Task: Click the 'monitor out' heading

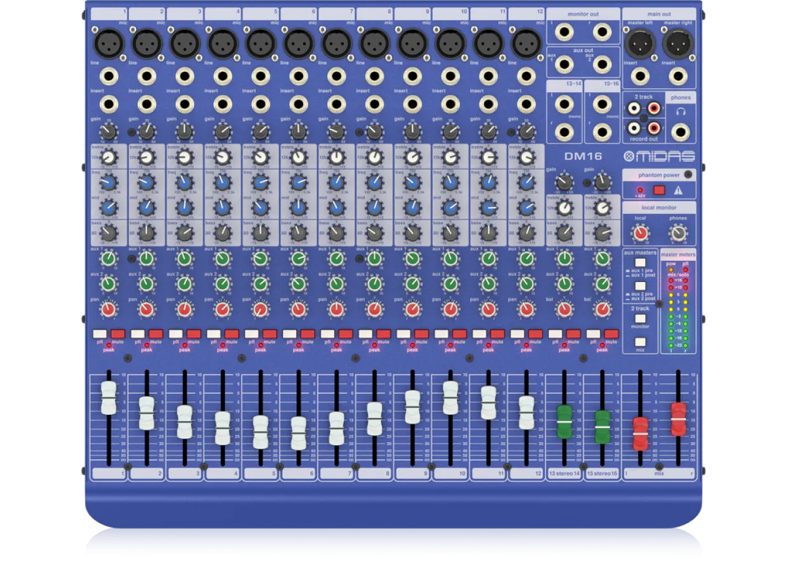Action: pos(583,14)
